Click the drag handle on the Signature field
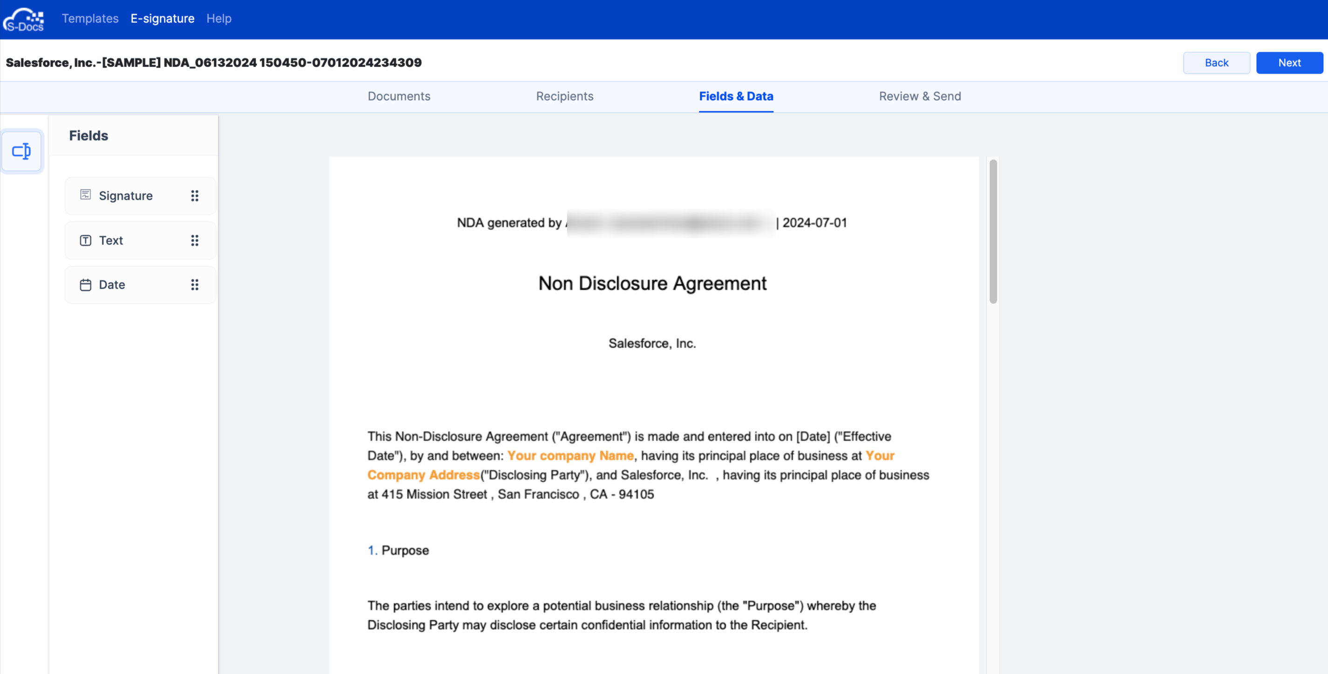The width and height of the screenshot is (1328, 674). point(195,195)
